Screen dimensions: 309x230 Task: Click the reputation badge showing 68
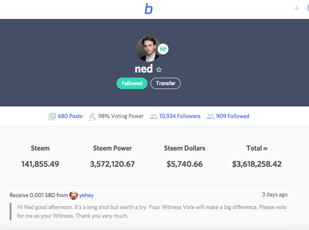(163, 49)
